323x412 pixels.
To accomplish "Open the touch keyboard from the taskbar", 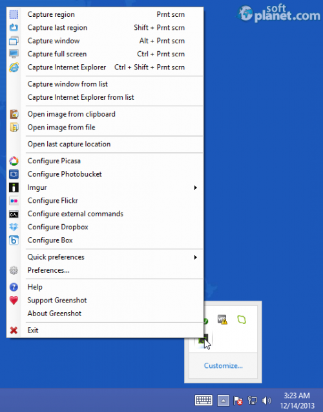I will click(203, 401).
